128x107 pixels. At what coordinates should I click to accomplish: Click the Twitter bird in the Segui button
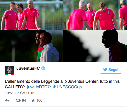[105, 70]
